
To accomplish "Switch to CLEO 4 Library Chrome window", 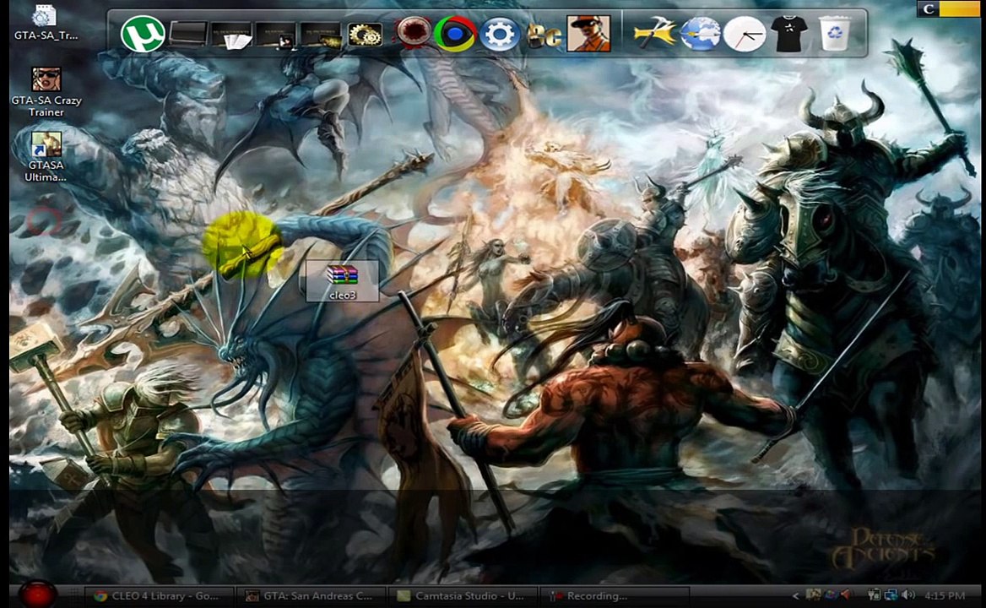I will (159, 595).
